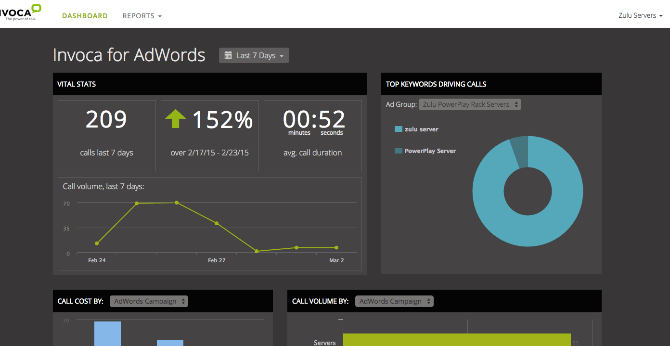This screenshot has height=346, width=670.
Task: Click the 'over 2/17/15 - 2/23/15' text
Action: (x=210, y=153)
